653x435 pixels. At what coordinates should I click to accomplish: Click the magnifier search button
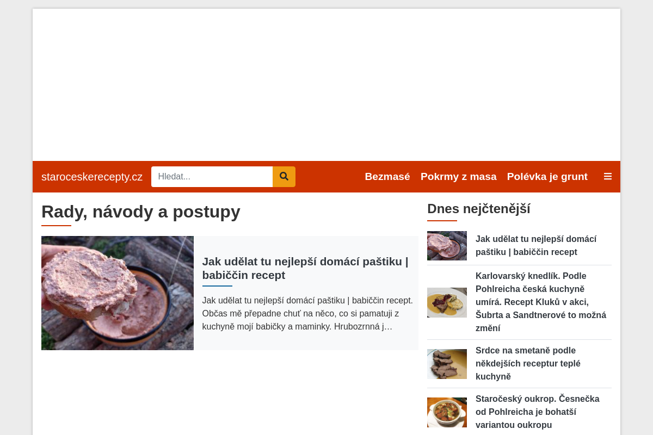click(284, 177)
